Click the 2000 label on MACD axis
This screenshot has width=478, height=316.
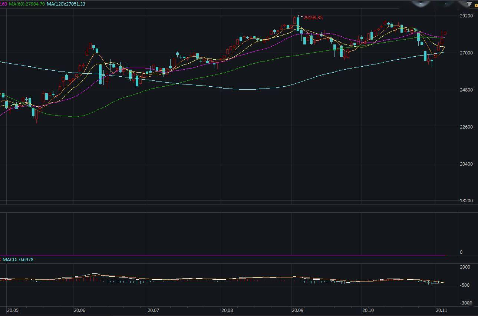click(x=465, y=267)
